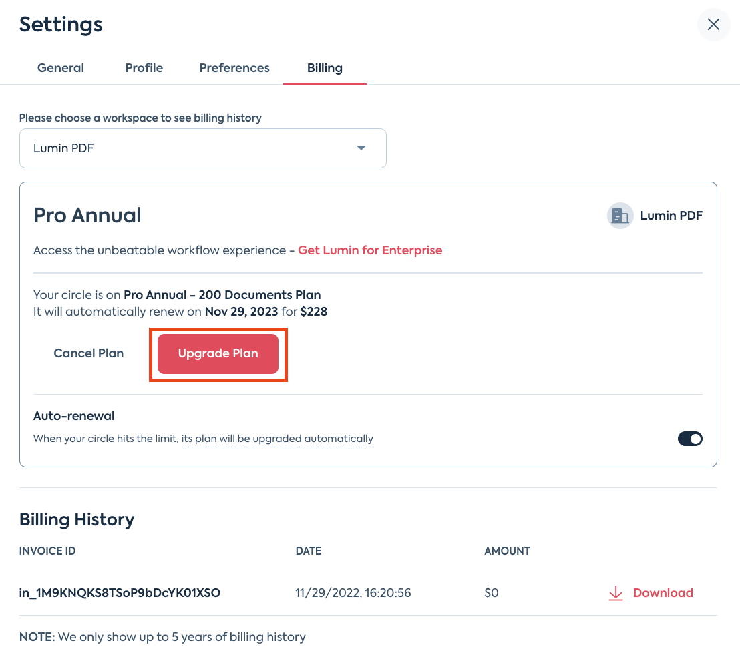This screenshot has width=740, height=665.
Task: Click the Lumin PDF building workspace icon
Action: pos(620,216)
